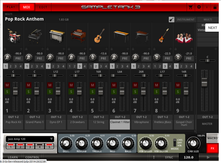This screenshot has height=163, width=221.
Task: Click the lock icon on channel 1
Action: [x=5, y=49]
